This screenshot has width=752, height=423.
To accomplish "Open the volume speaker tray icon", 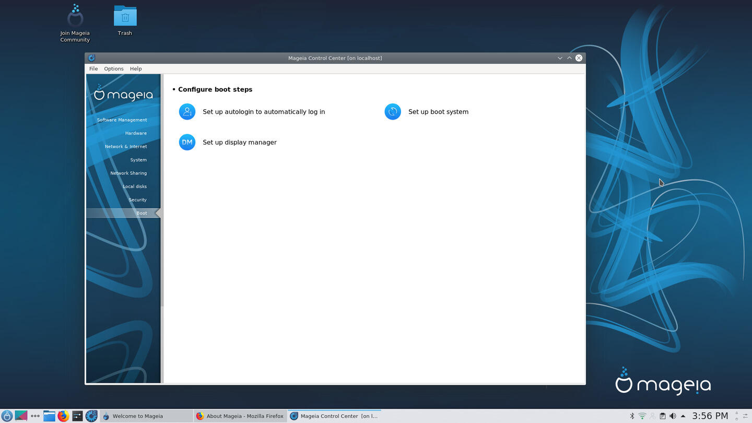I will coord(673,416).
